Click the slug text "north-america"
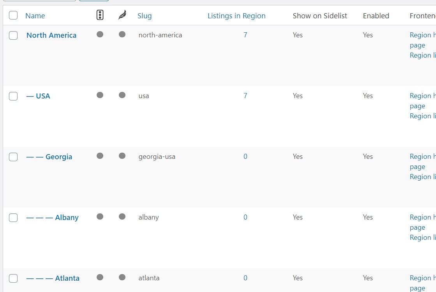 click(x=160, y=35)
